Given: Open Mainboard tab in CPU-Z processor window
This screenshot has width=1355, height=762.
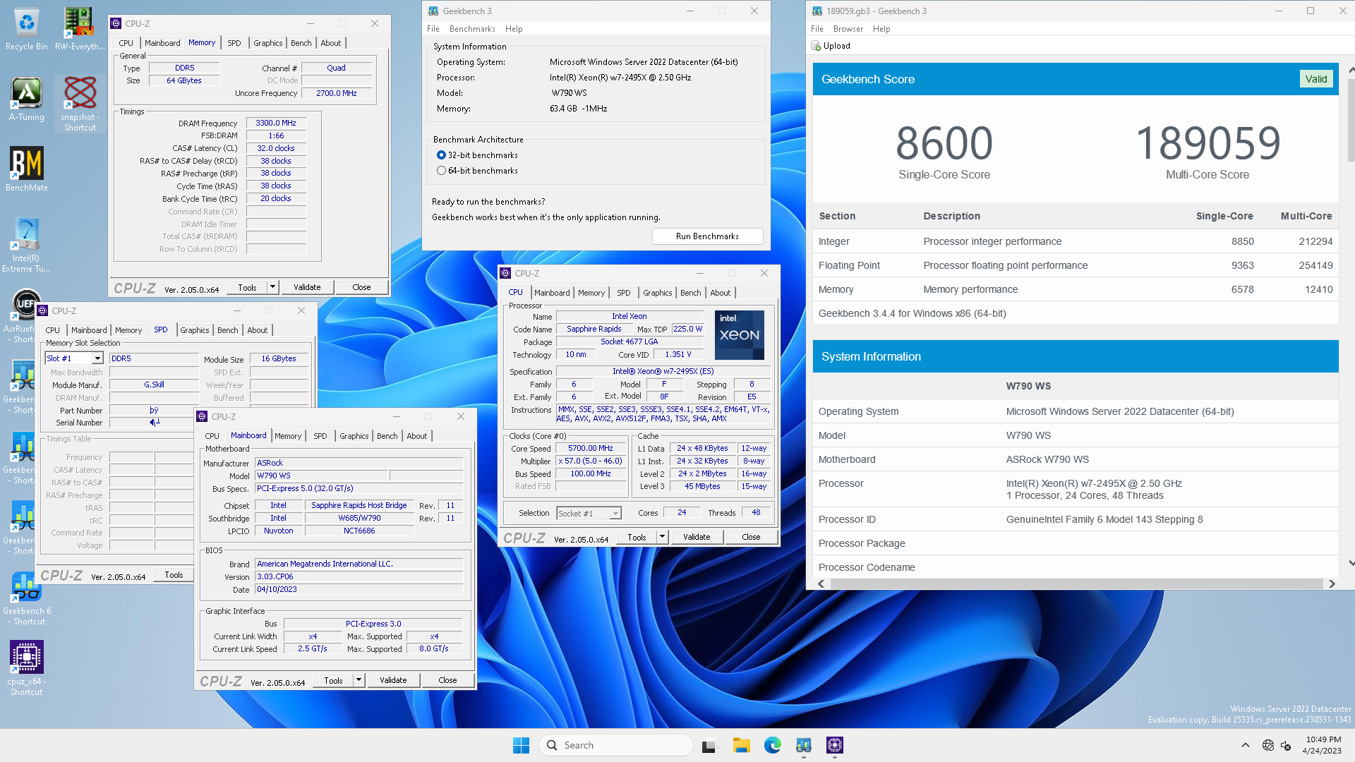Looking at the screenshot, I should pyautogui.click(x=552, y=293).
